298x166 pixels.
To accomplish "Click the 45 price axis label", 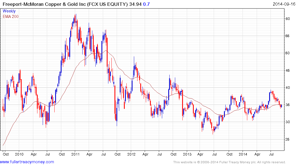I will [287, 70].
